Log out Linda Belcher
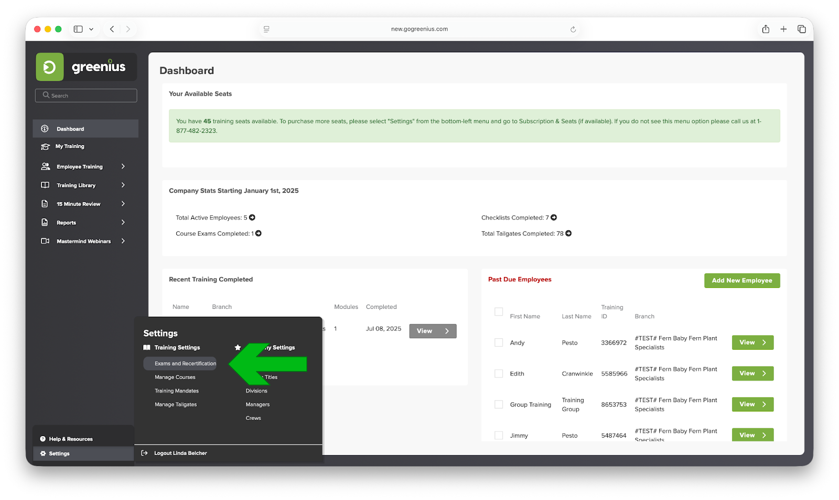Image resolution: width=839 pixels, height=500 pixels. (x=180, y=453)
